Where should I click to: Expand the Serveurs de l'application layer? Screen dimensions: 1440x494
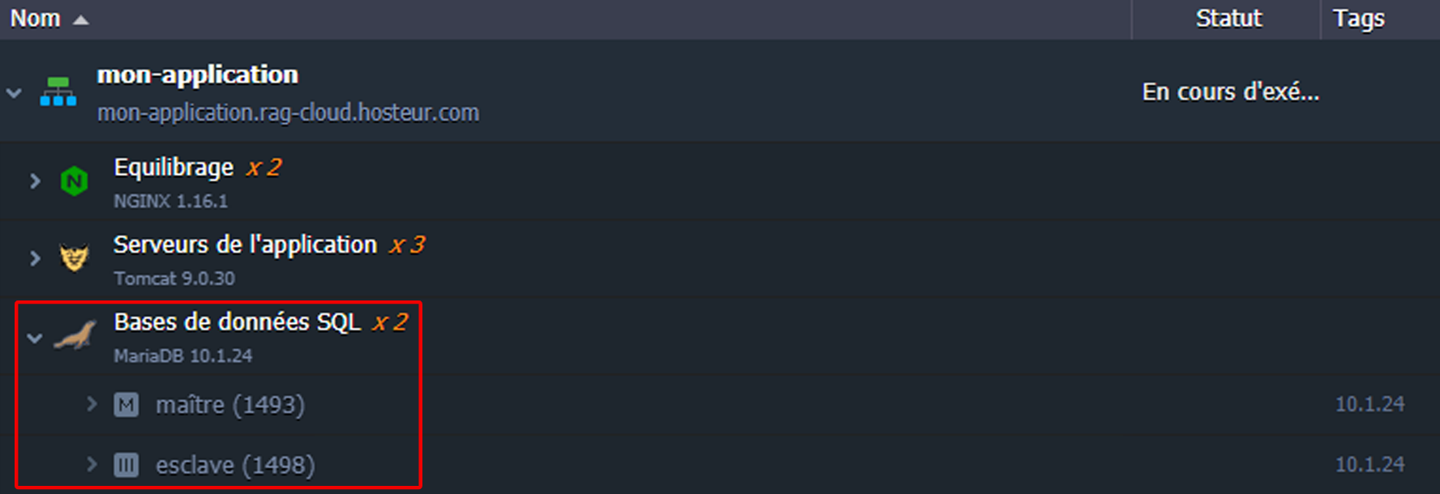coord(35,258)
